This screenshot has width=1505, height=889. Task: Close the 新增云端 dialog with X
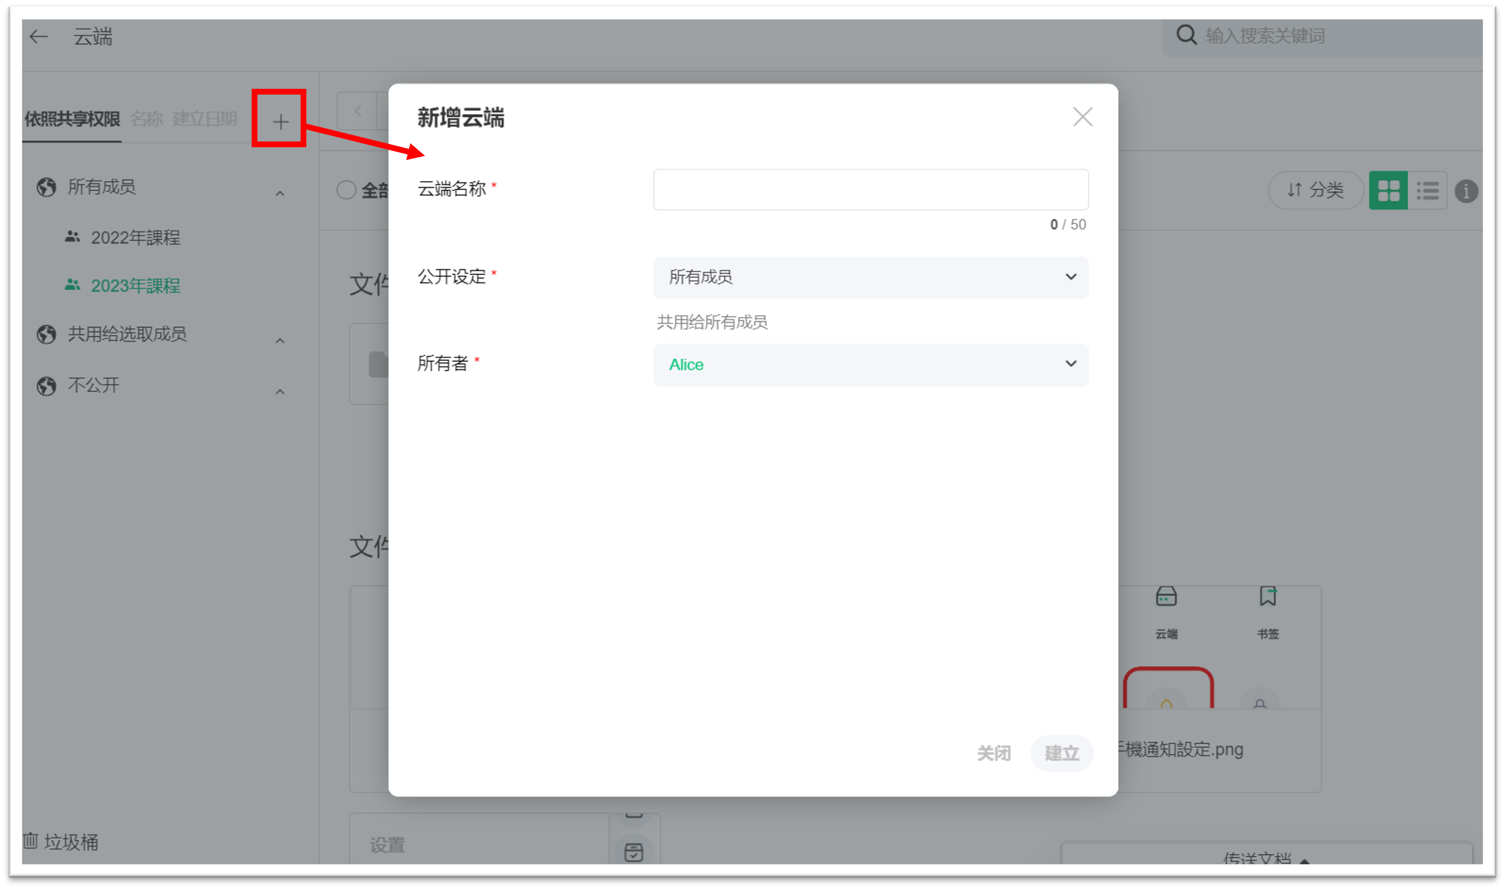pyautogui.click(x=1082, y=118)
